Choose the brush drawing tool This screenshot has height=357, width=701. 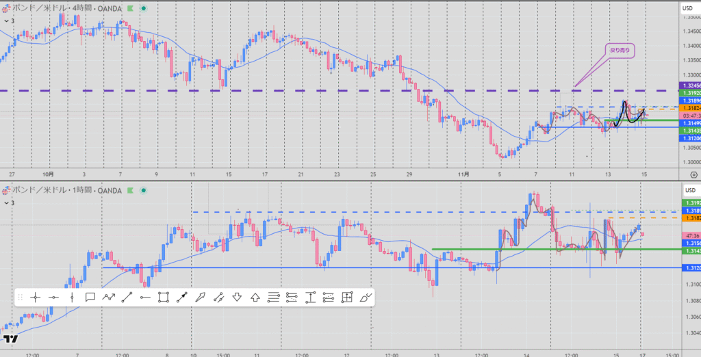point(366,297)
